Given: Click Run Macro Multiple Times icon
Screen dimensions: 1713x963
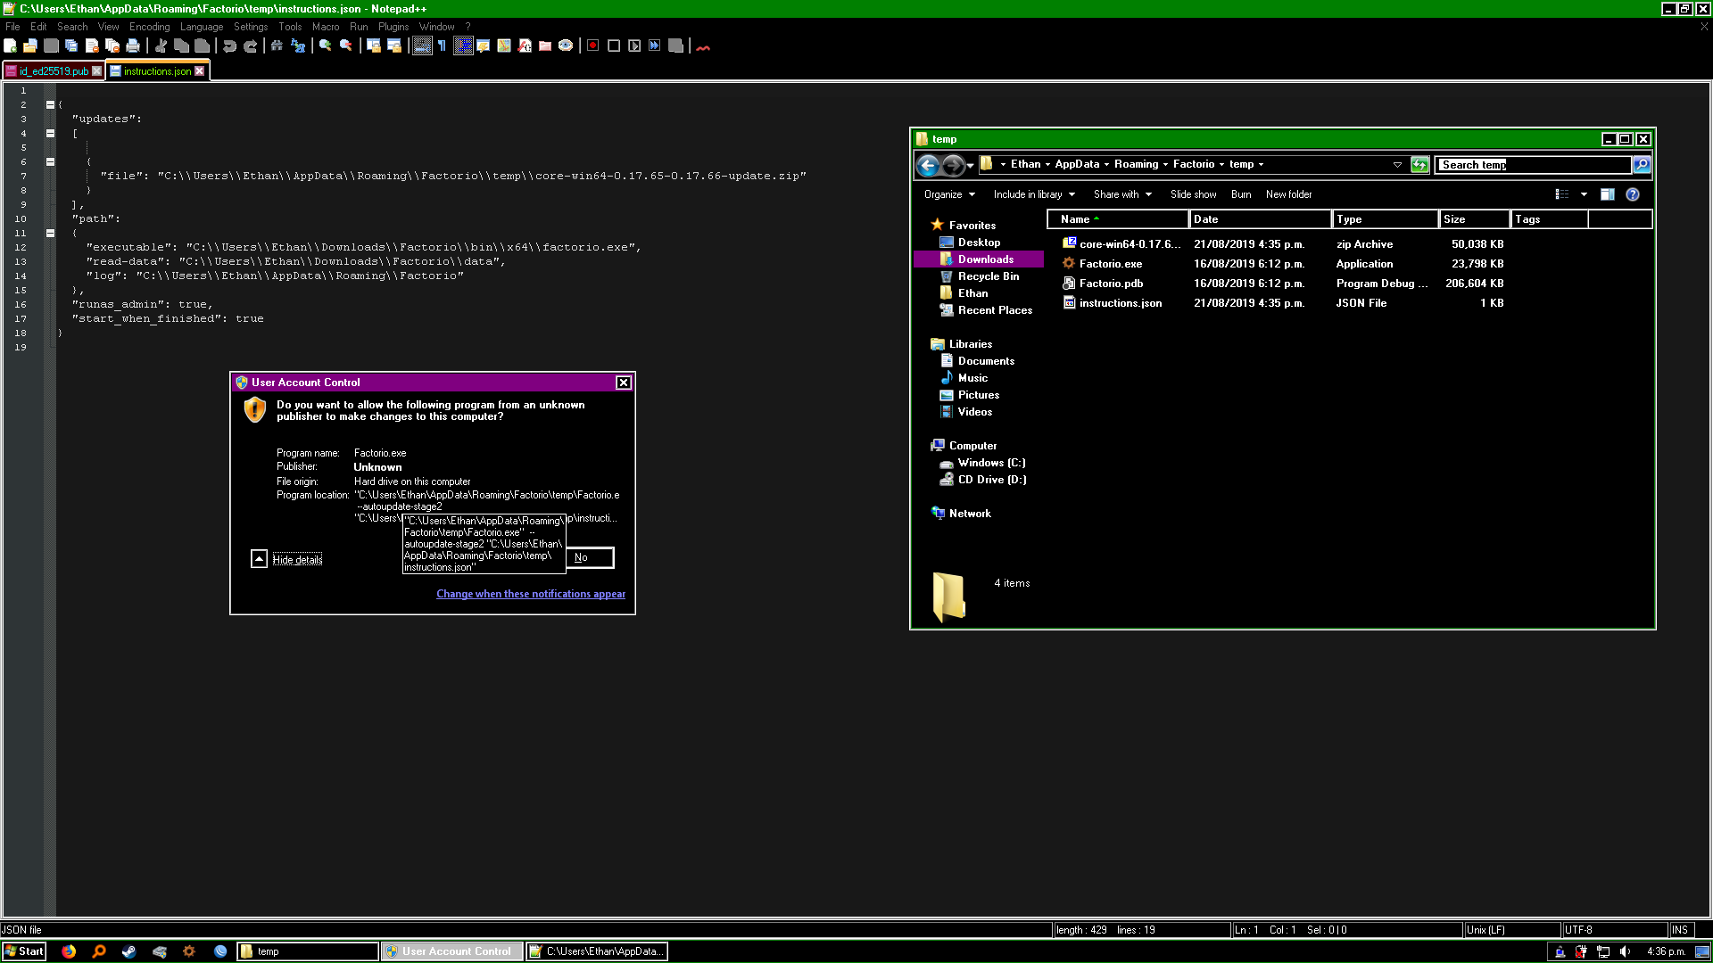Looking at the screenshot, I should tap(655, 45).
